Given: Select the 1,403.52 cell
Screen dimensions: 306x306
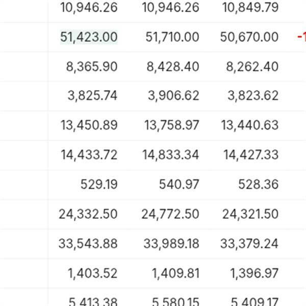Looking at the screenshot, I should 92,273.
